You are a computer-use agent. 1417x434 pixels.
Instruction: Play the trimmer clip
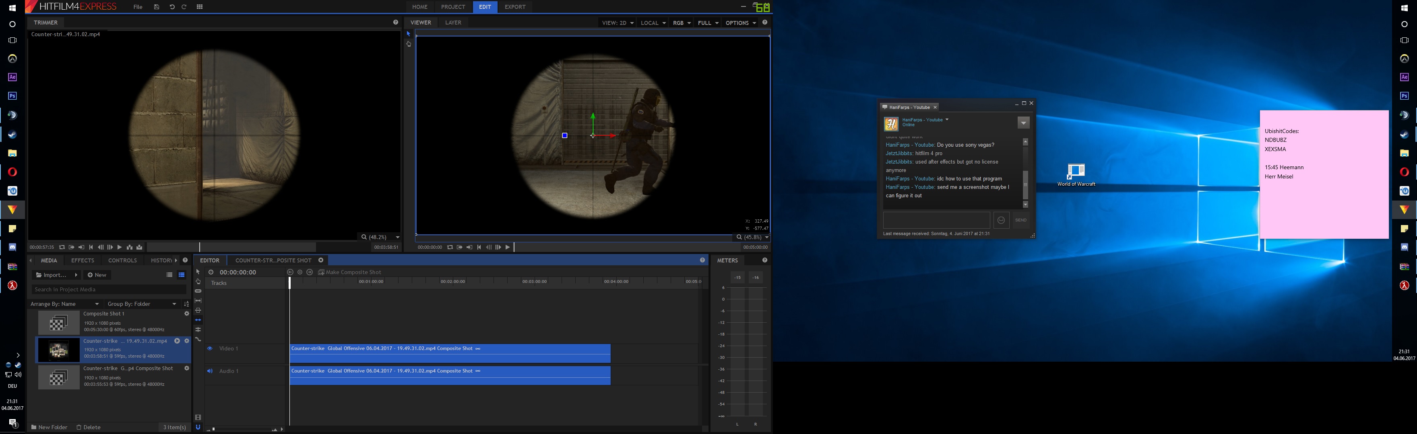120,247
